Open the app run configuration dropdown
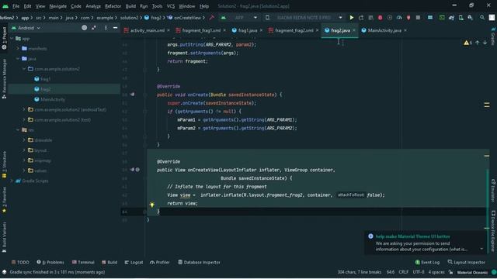 240,18
